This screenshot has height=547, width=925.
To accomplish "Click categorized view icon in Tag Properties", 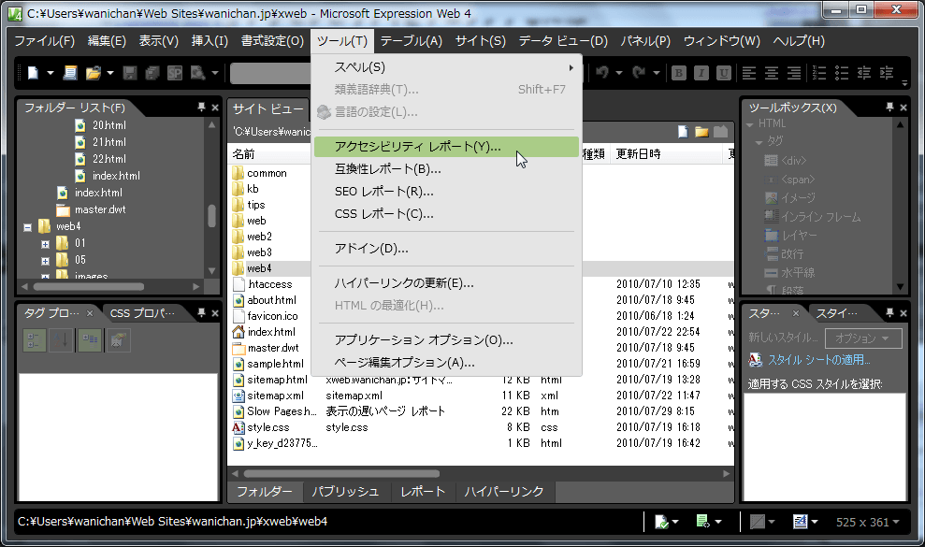I will point(35,339).
